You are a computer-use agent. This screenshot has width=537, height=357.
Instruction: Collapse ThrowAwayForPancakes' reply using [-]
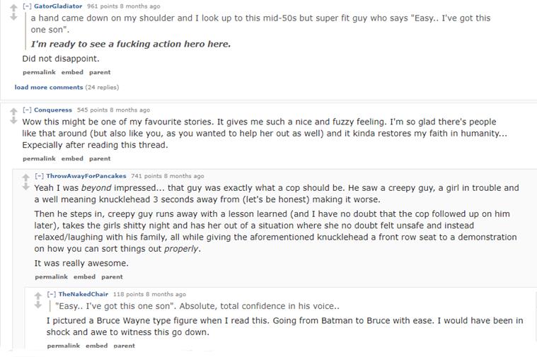[x=39, y=176]
